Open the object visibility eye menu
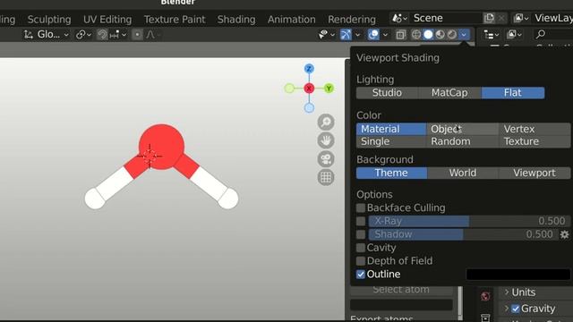Image resolution: width=573 pixels, height=322 pixels. point(326,35)
